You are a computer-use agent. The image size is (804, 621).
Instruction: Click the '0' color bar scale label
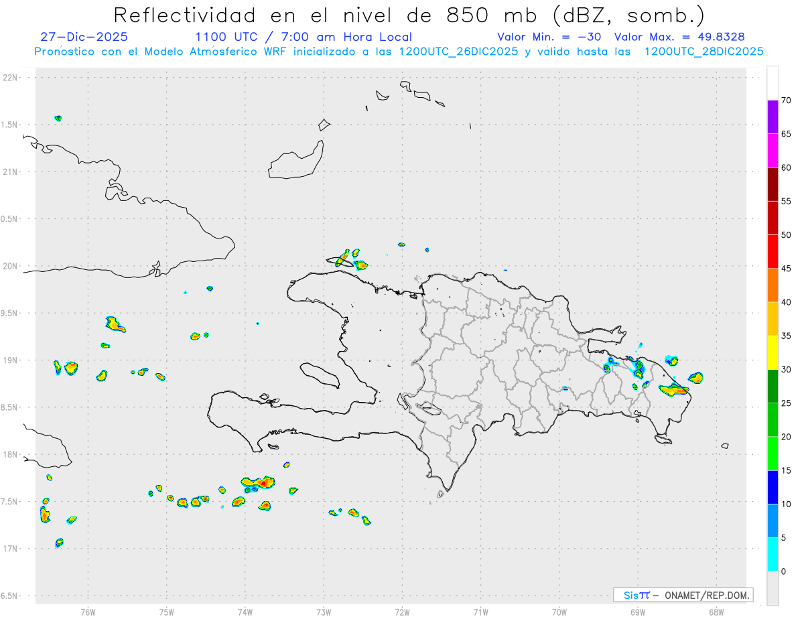(x=784, y=571)
